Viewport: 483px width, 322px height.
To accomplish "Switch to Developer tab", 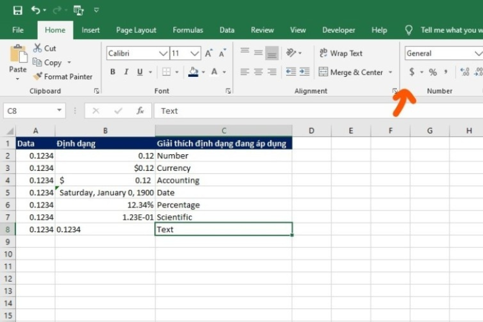I will 339,30.
